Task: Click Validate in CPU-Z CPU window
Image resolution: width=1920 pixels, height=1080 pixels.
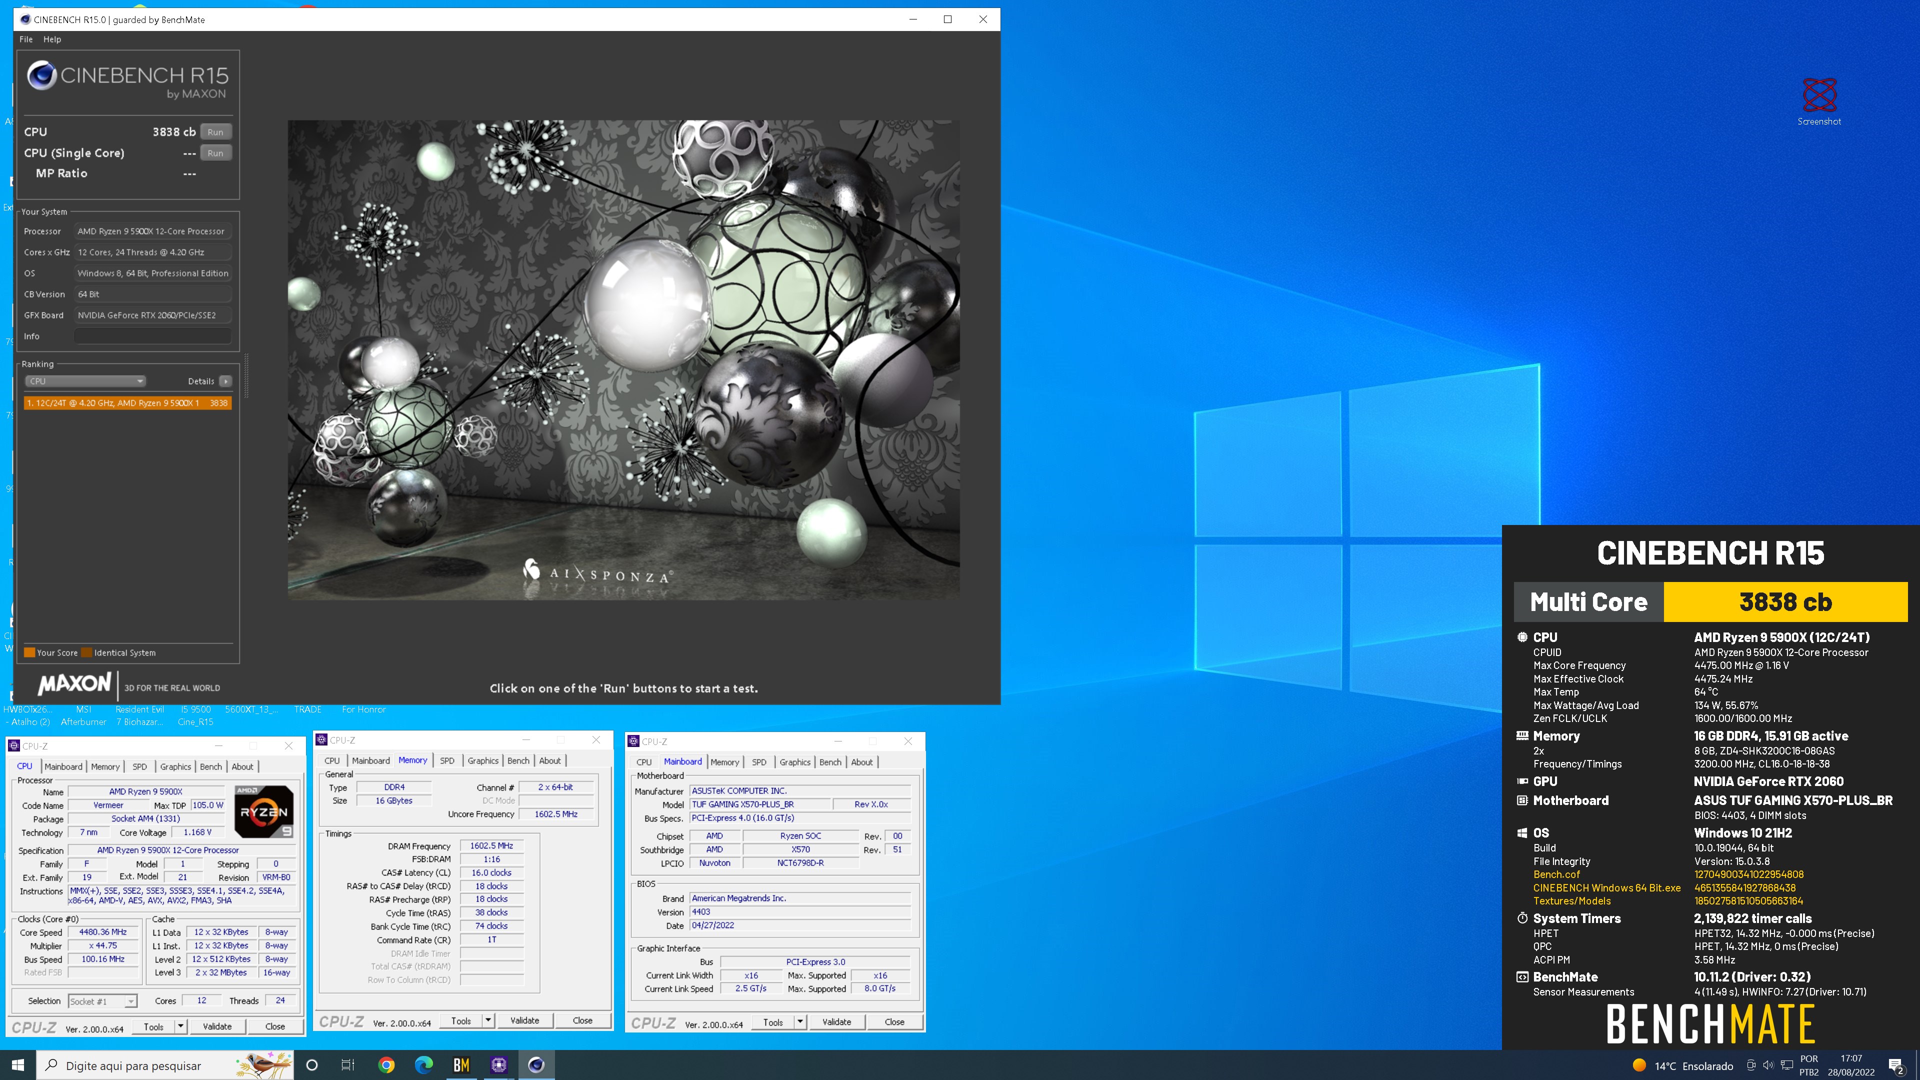Action: (x=217, y=1026)
